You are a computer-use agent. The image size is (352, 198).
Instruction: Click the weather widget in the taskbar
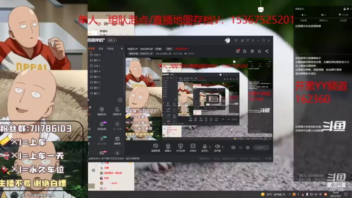273,194
